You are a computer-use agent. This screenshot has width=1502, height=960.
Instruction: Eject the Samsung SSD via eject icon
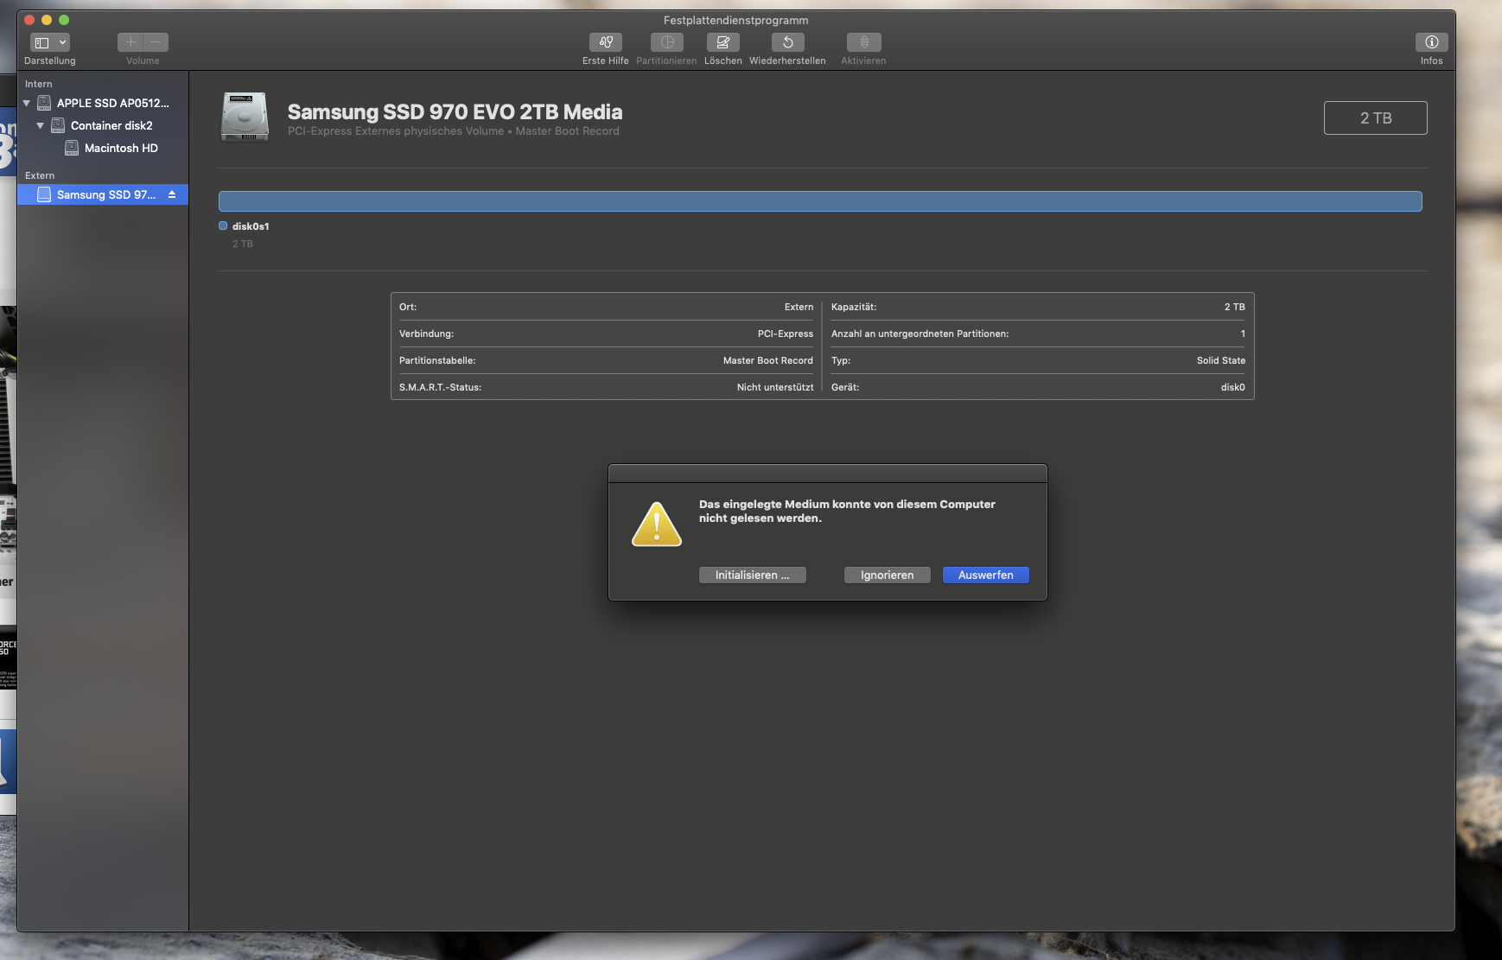pyautogui.click(x=172, y=194)
